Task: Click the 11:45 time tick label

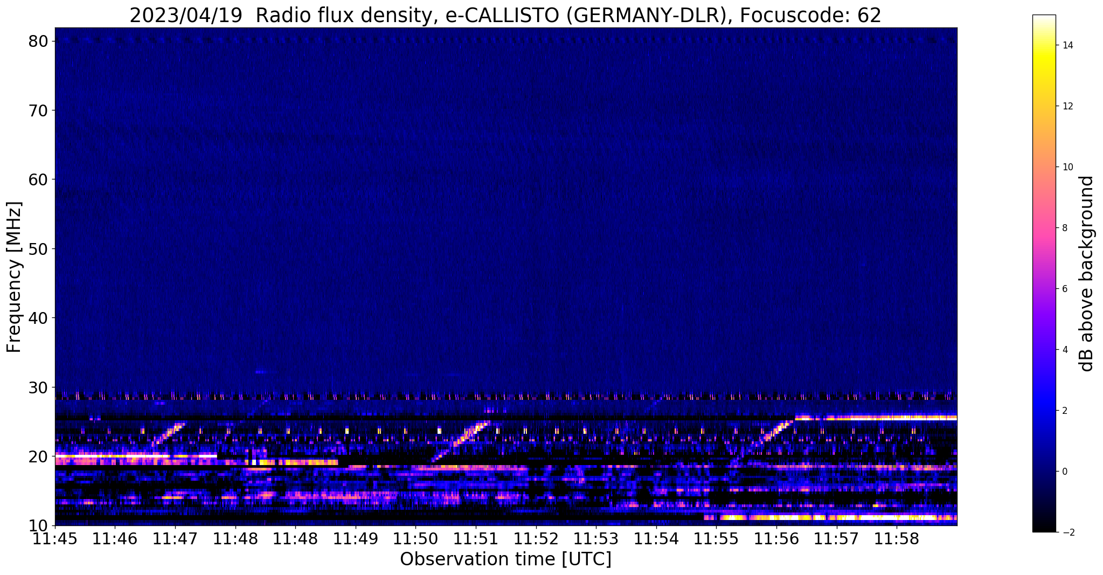Action: pyautogui.click(x=55, y=539)
